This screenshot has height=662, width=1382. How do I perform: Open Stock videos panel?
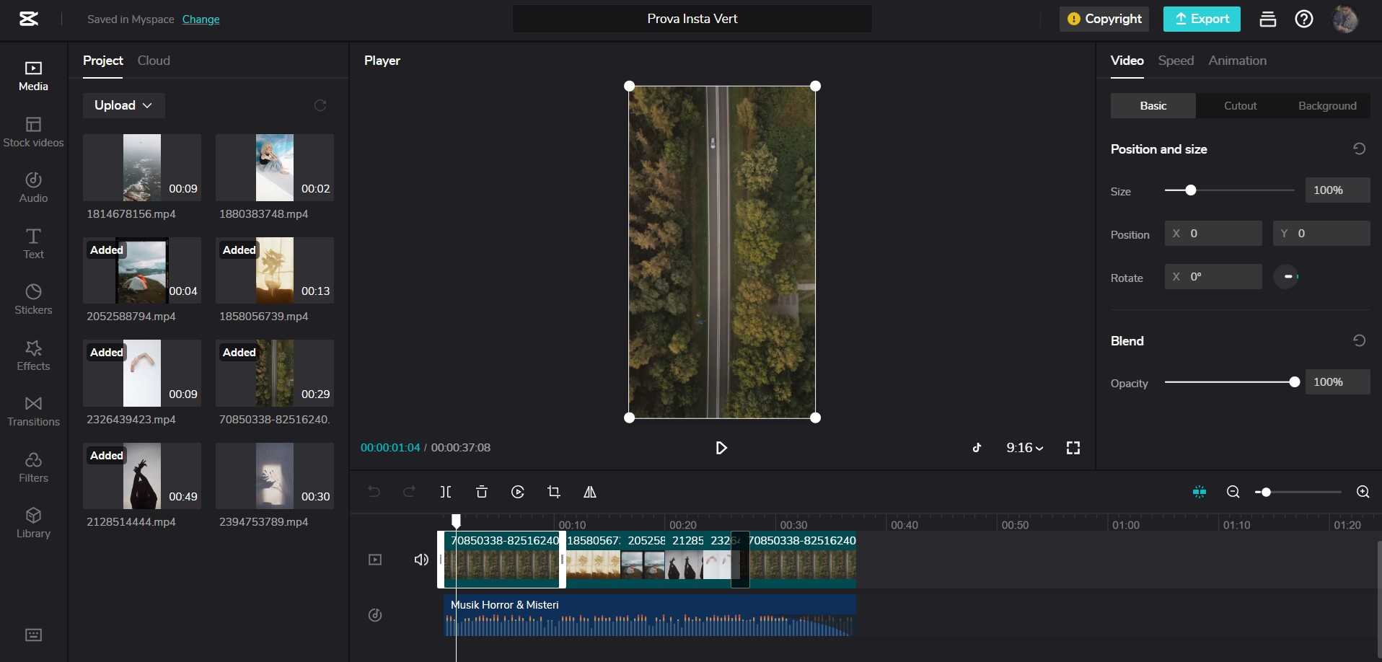[x=33, y=133]
